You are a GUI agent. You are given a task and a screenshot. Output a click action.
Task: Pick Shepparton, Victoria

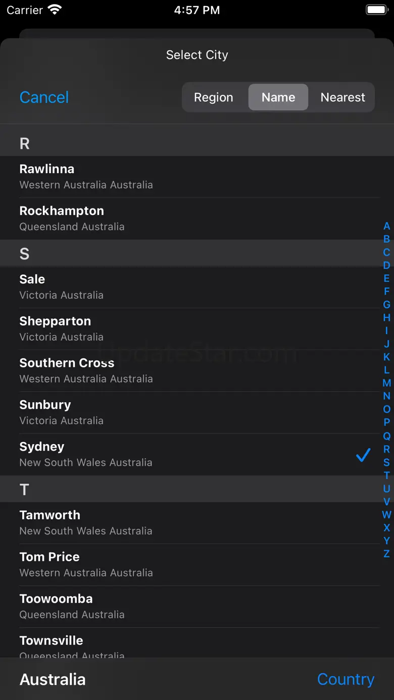pos(197,329)
